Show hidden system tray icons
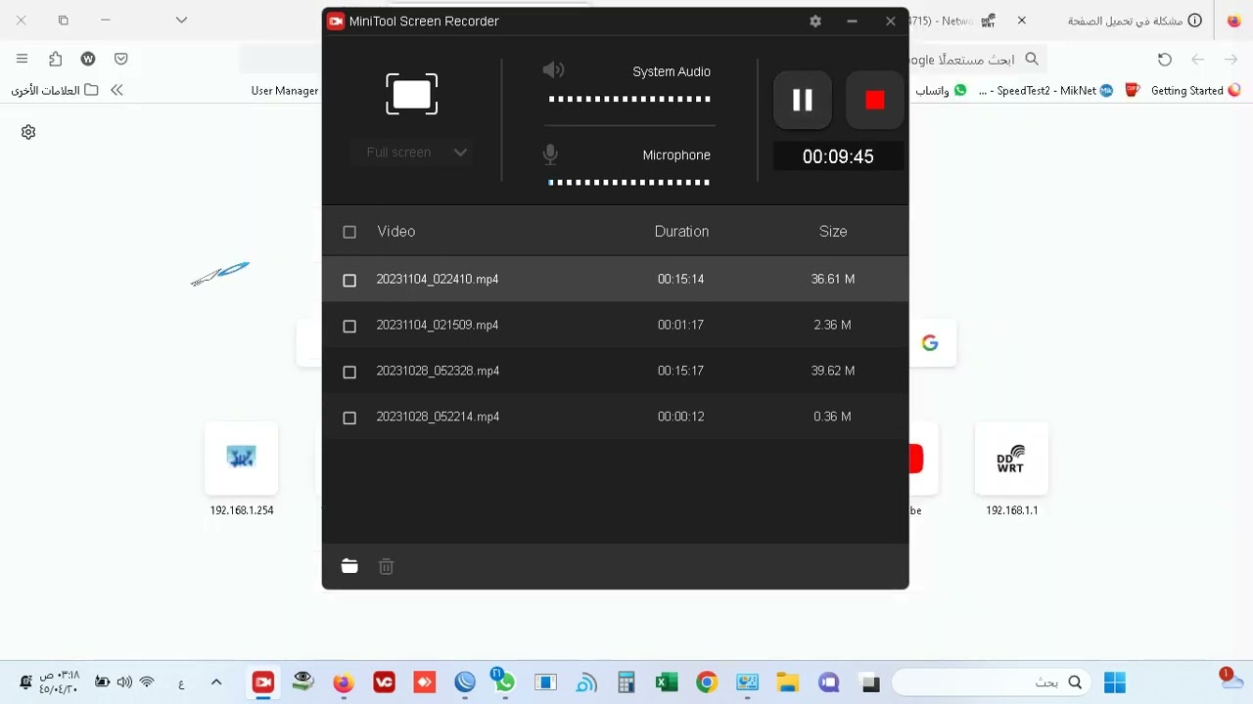 216,682
